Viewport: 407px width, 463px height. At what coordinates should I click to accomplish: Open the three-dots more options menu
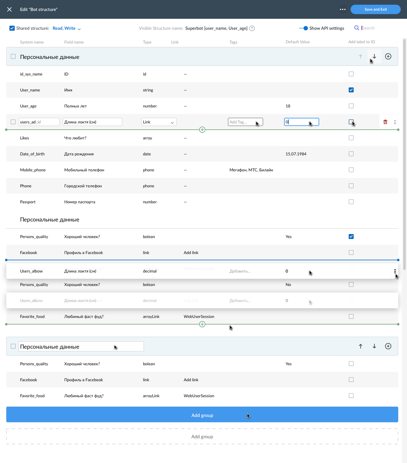[x=343, y=9]
